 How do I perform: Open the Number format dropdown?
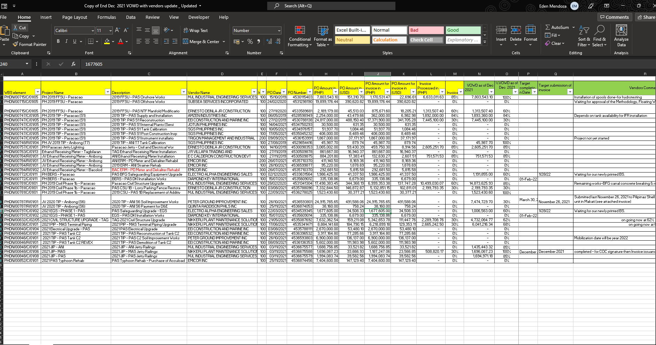(x=279, y=31)
